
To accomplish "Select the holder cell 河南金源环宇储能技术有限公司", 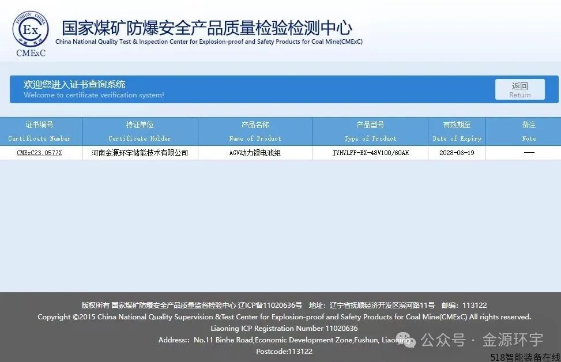I will tap(140, 153).
